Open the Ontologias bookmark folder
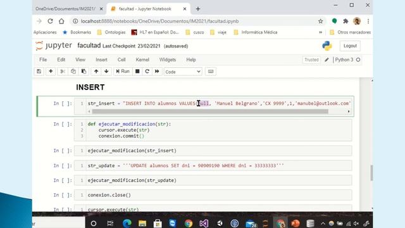 [x=111, y=32]
